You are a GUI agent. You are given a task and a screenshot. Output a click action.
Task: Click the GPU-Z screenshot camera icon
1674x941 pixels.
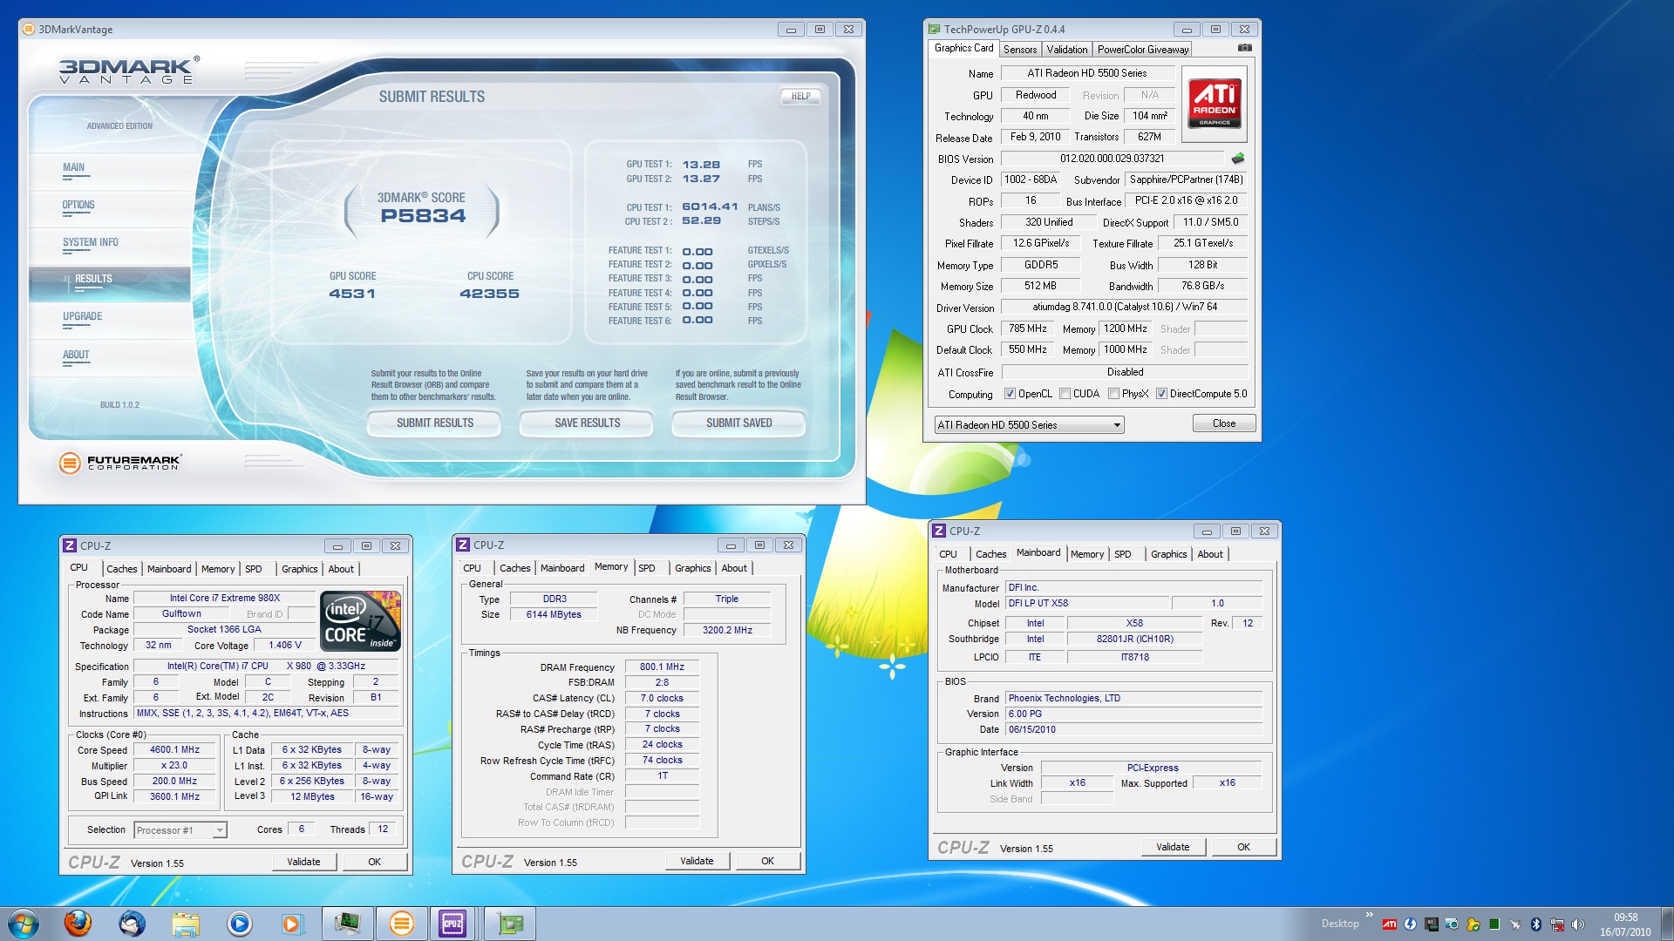pos(1244,48)
